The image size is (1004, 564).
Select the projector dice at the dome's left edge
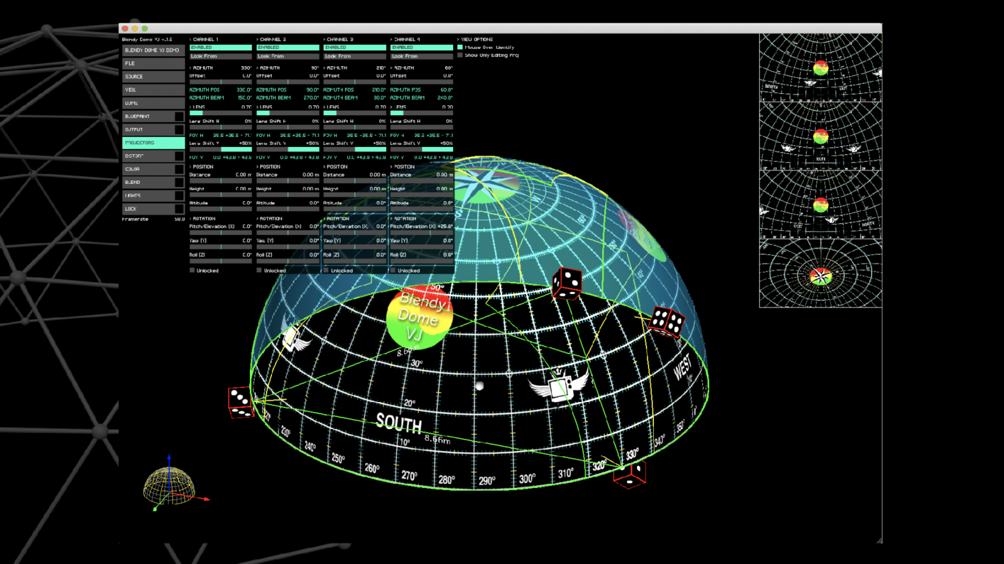click(241, 403)
